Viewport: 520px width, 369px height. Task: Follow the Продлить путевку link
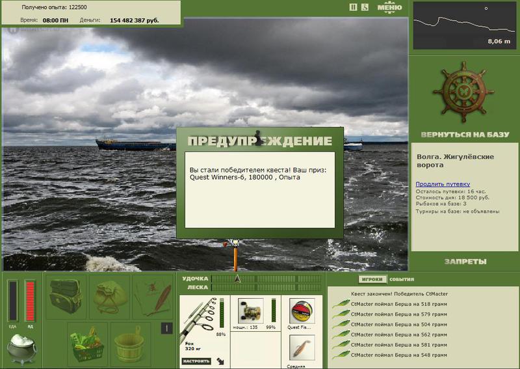click(x=443, y=184)
